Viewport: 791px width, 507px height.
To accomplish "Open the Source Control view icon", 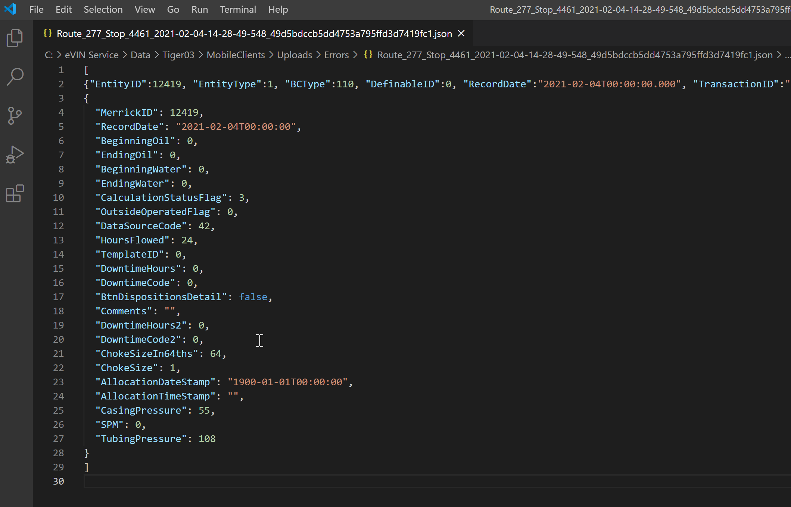I will tap(15, 115).
